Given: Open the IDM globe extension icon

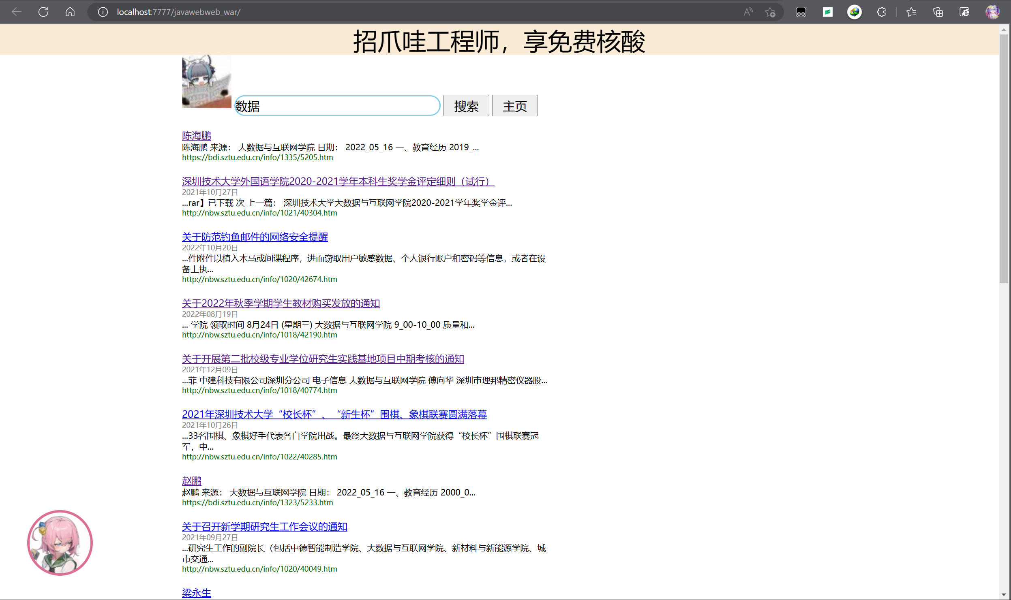Looking at the screenshot, I should click(855, 12).
